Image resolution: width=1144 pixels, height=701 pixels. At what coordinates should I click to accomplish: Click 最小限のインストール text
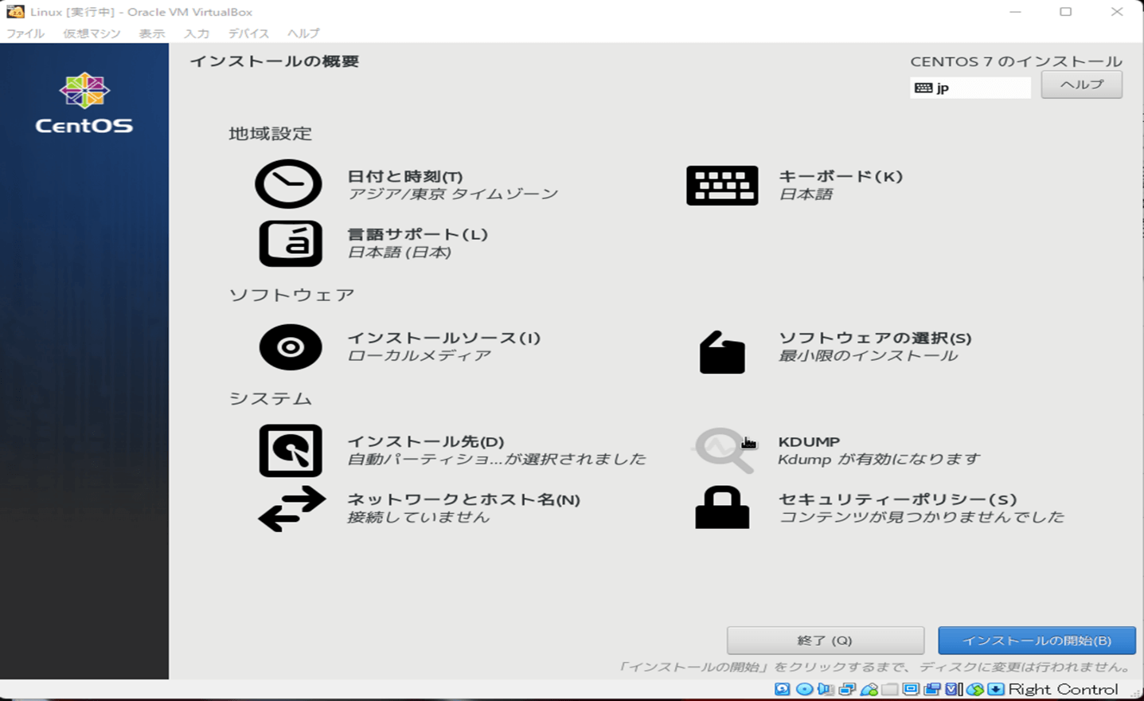tap(868, 356)
